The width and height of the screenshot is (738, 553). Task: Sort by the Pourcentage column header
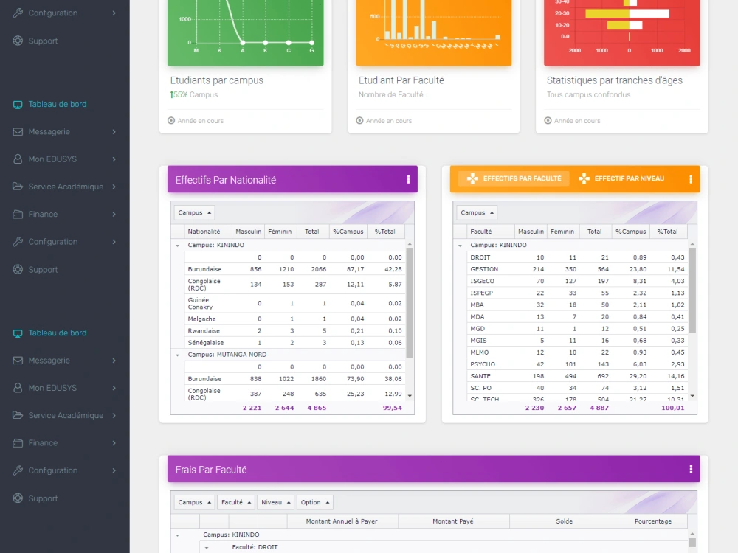[654, 521]
